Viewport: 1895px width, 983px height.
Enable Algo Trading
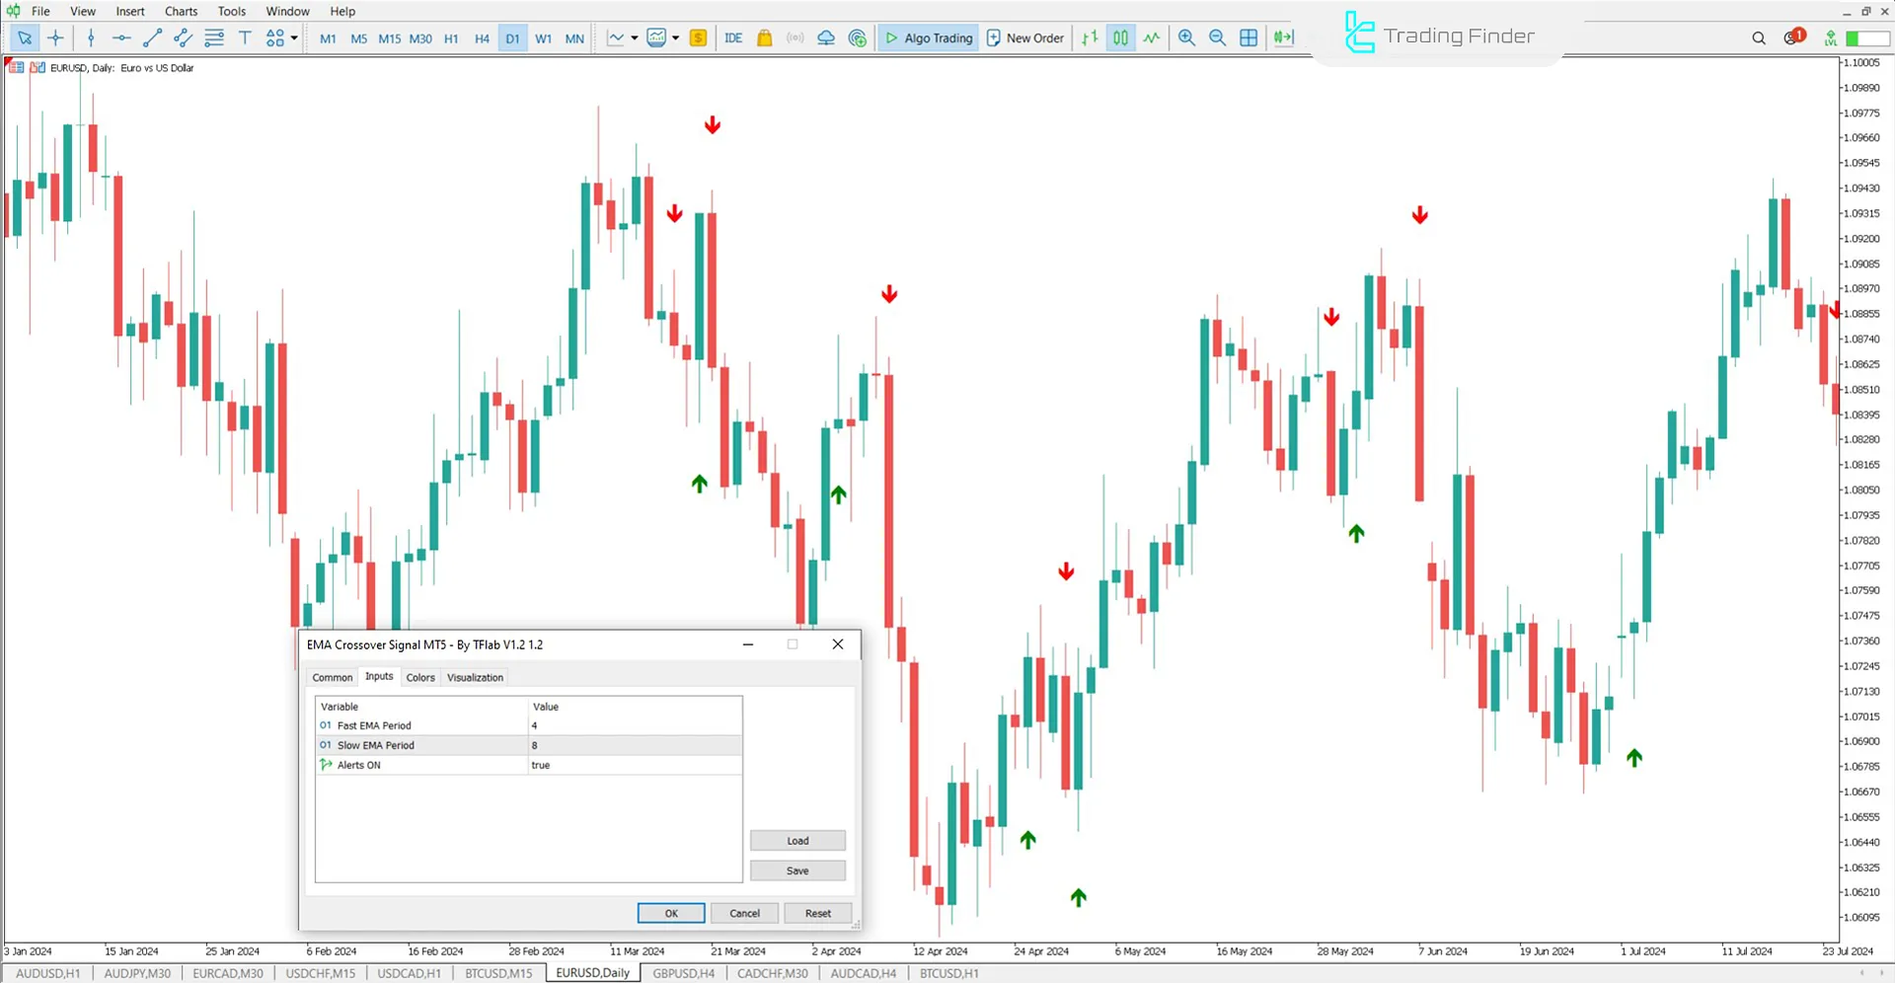928,38
